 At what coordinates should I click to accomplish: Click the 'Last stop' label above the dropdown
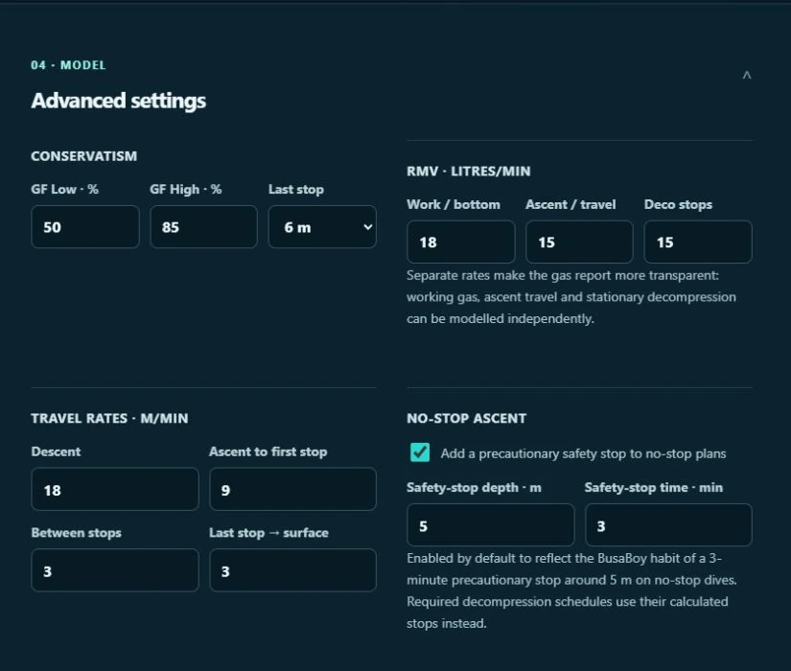tap(296, 190)
